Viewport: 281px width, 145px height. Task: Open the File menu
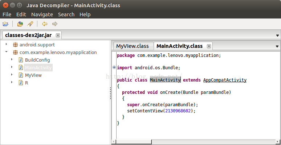click(7, 14)
